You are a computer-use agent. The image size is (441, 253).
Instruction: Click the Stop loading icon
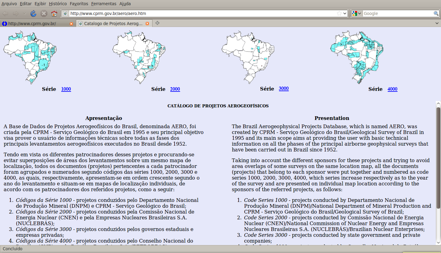coord(44,13)
